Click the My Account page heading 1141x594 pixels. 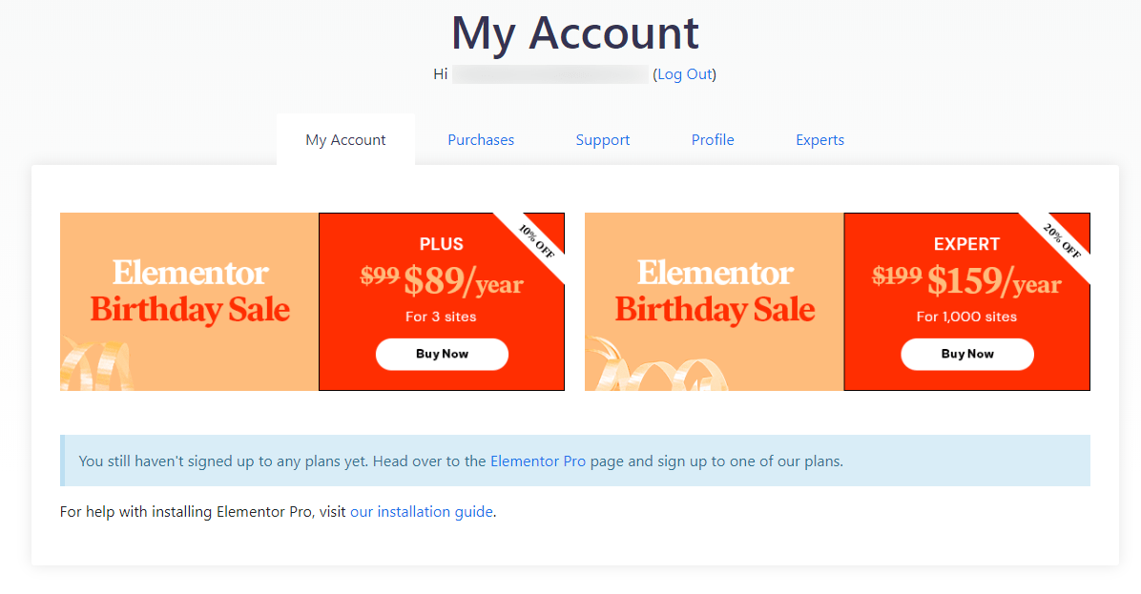coord(574,32)
